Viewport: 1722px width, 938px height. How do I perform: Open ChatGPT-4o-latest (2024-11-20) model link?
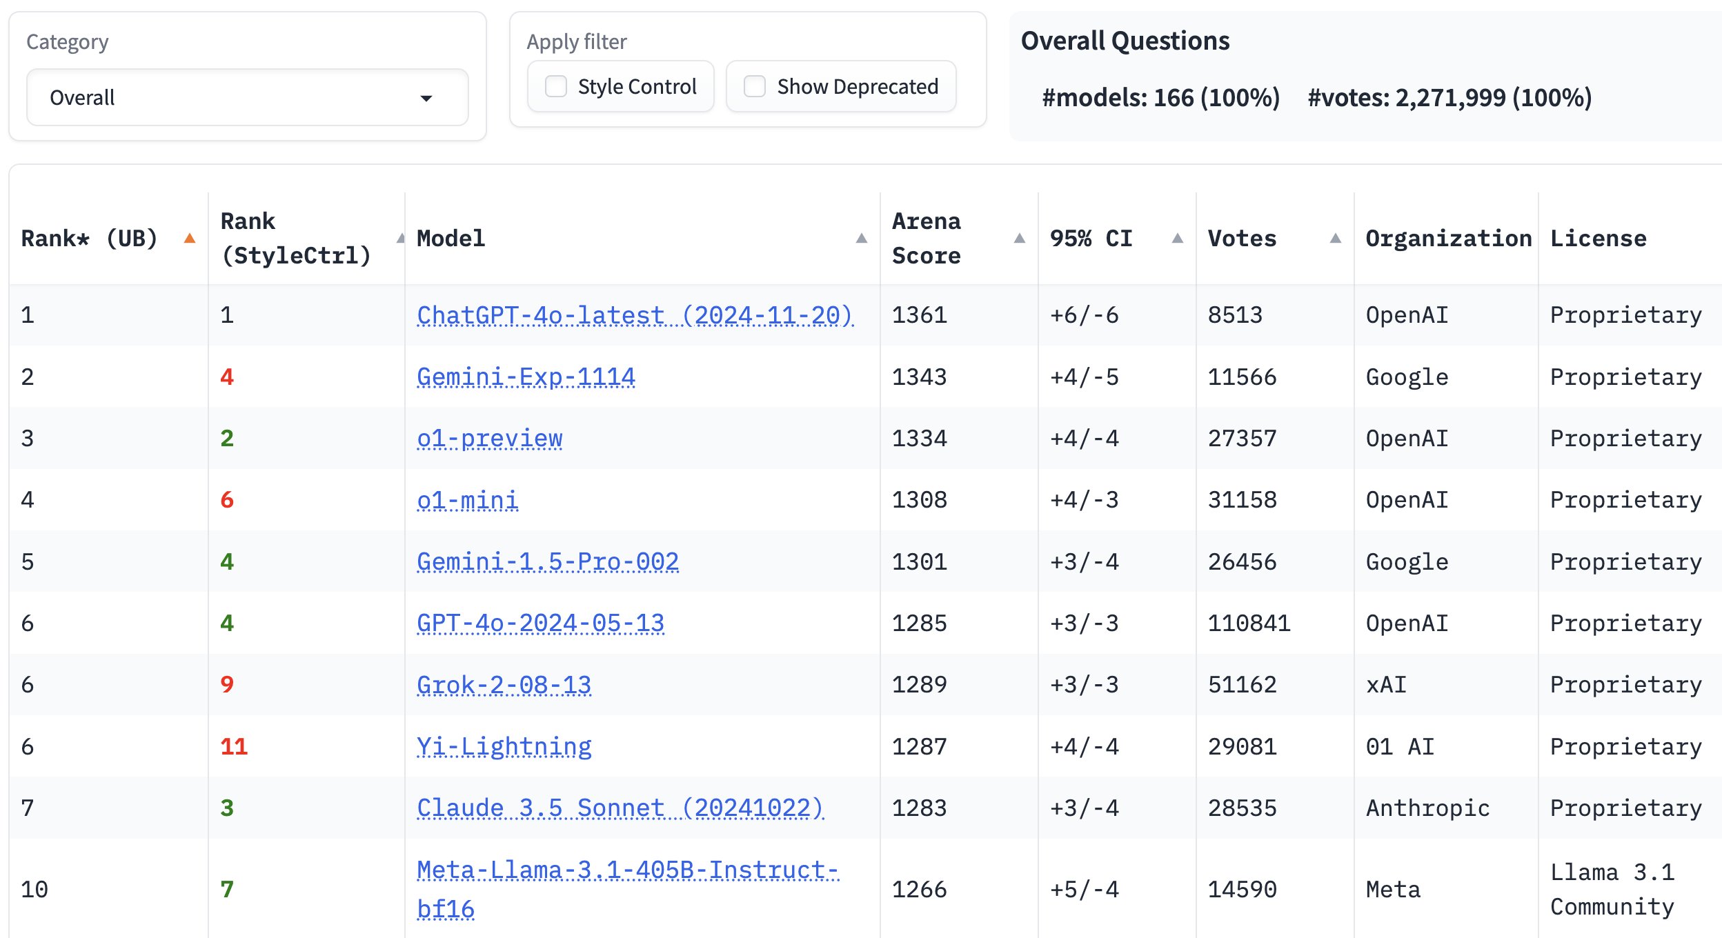click(x=635, y=315)
